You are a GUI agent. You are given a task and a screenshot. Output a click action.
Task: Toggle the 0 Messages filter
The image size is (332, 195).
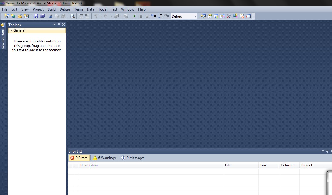point(133,158)
